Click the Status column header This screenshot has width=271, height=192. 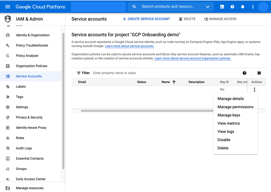click(x=141, y=82)
